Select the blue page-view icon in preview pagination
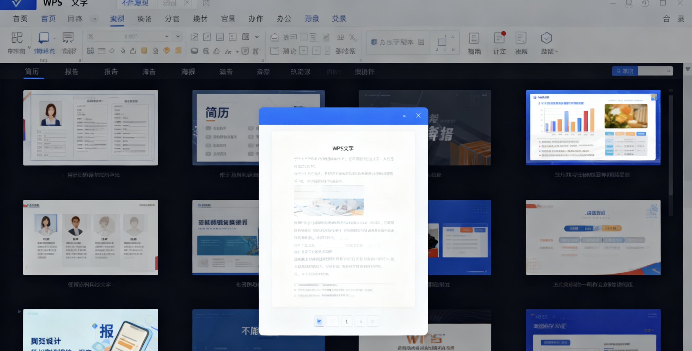The image size is (692, 351). coord(319,321)
